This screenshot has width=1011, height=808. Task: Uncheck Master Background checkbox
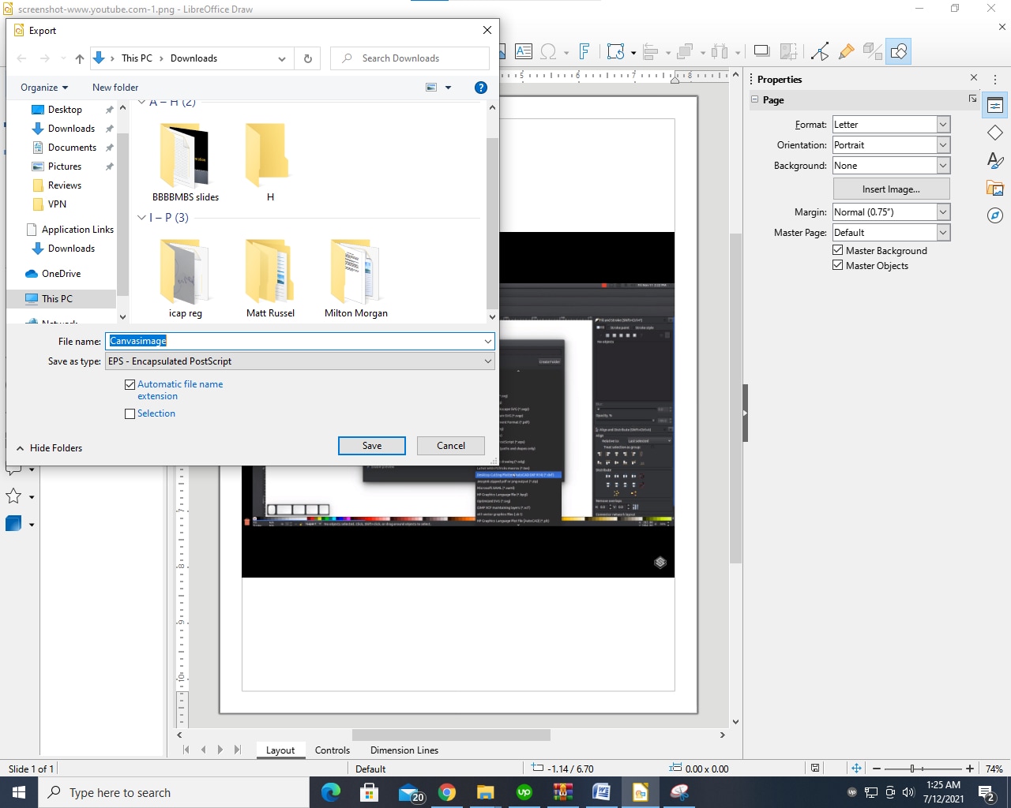(838, 250)
